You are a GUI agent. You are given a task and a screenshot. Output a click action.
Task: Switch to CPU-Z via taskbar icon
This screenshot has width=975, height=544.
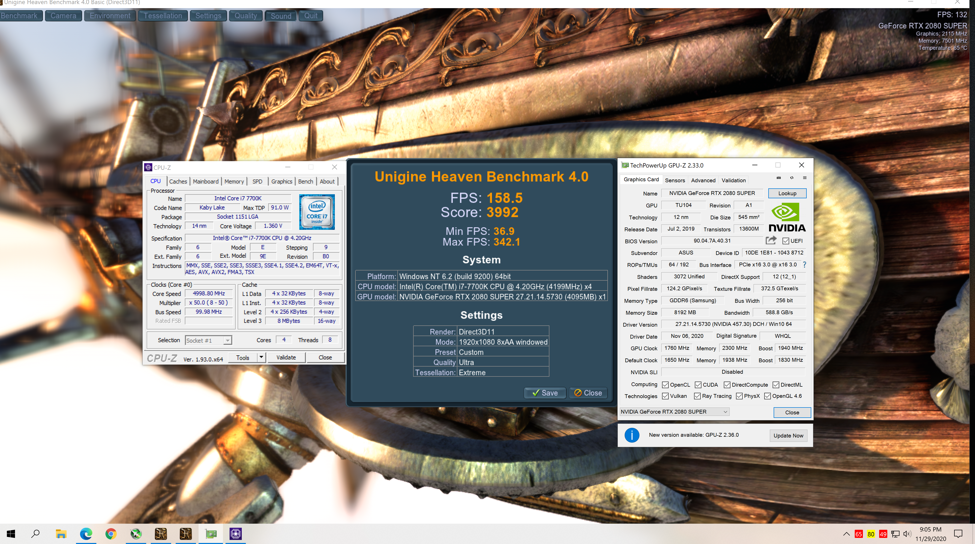235,534
